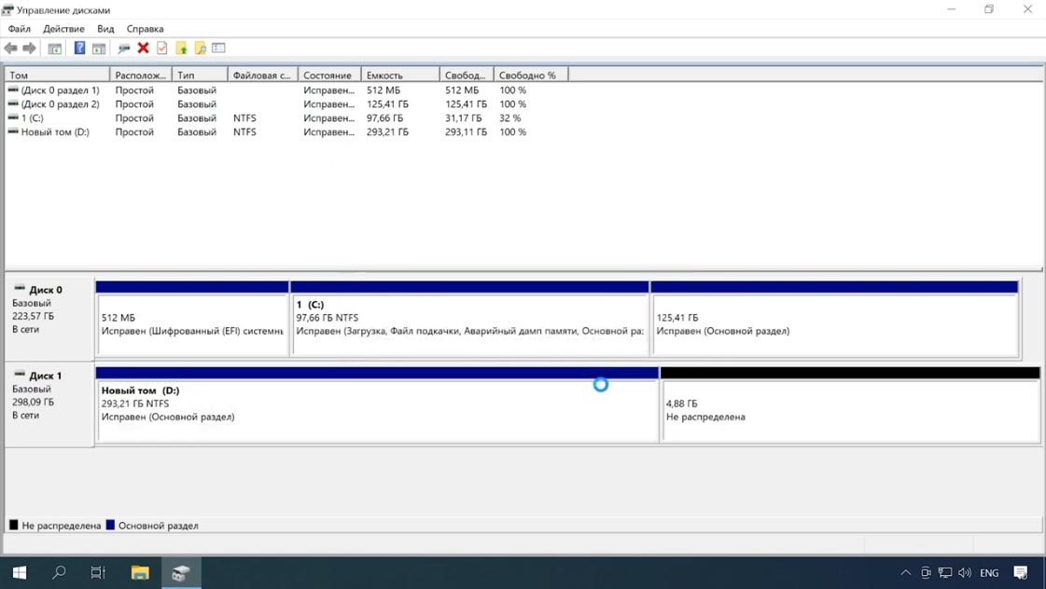Open Task View on the taskbar

click(97, 572)
